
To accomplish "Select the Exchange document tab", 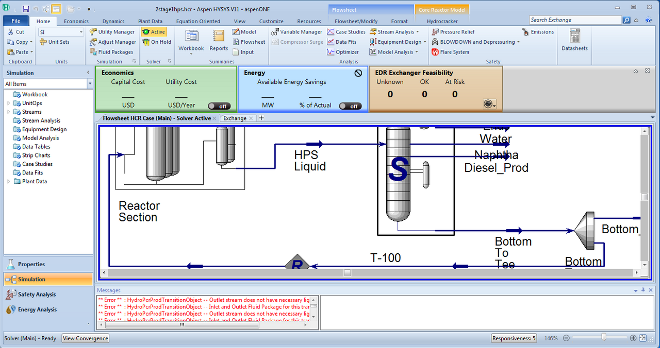I will (x=235, y=118).
